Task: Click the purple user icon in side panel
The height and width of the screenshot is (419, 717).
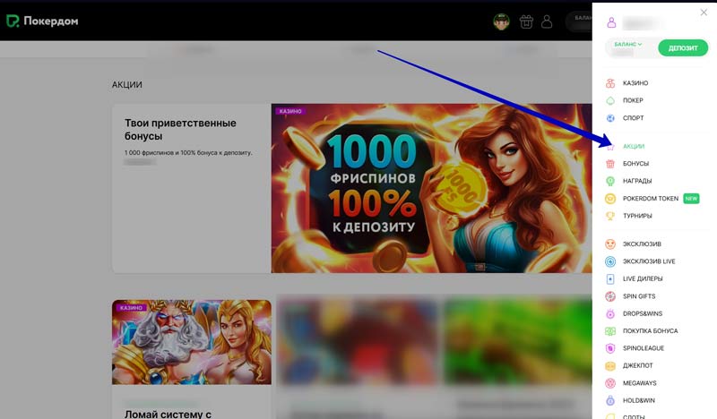Action: pos(612,23)
